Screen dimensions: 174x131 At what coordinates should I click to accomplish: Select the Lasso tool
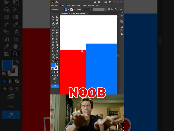(57, 20)
